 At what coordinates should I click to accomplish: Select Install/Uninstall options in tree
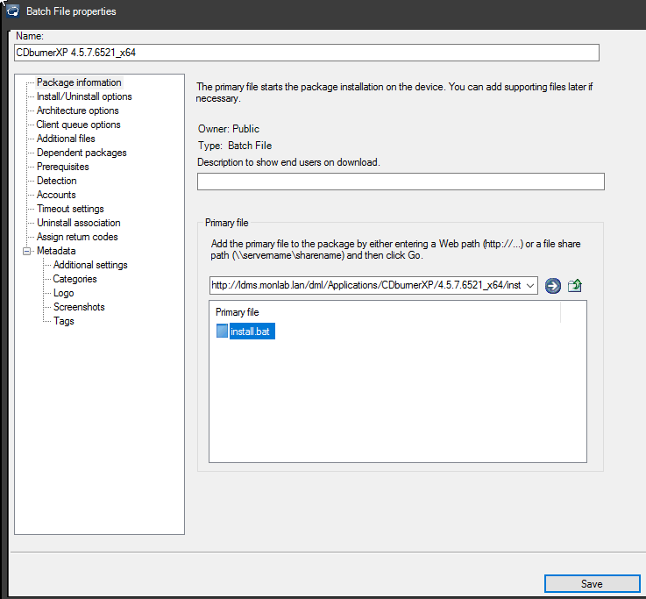84,96
